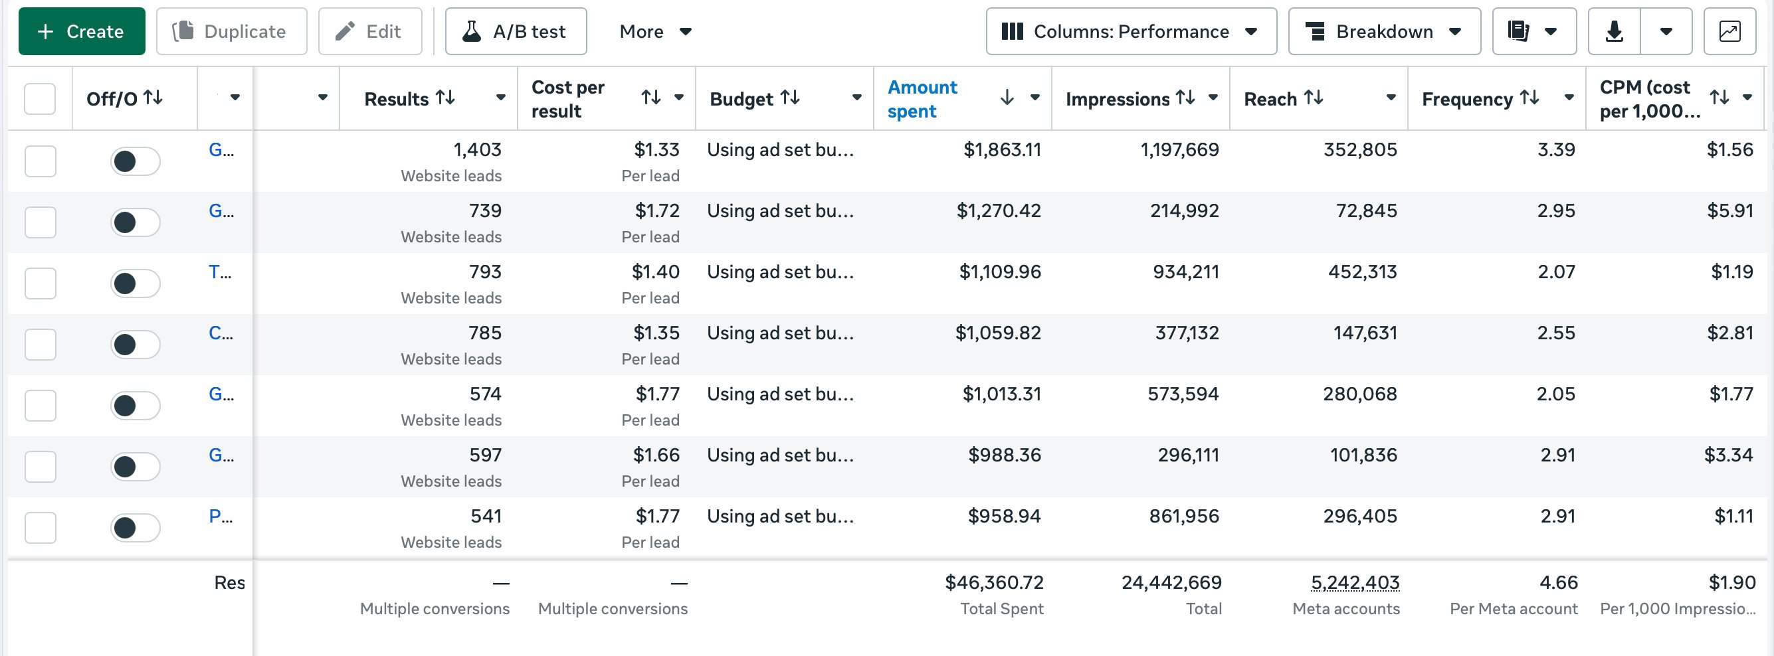The image size is (1774, 656).
Task: Sort by Results column arrows
Action: click(x=446, y=98)
